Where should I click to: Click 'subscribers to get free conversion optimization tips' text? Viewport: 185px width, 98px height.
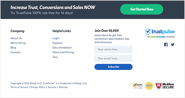(x=112, y=37)
